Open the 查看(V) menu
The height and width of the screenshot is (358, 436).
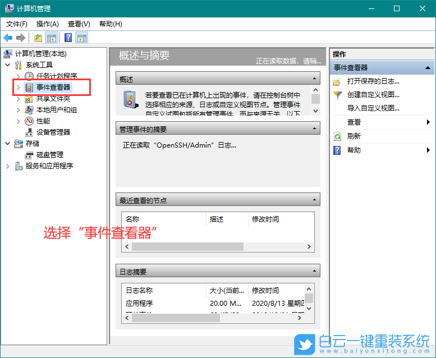(79, 24)
